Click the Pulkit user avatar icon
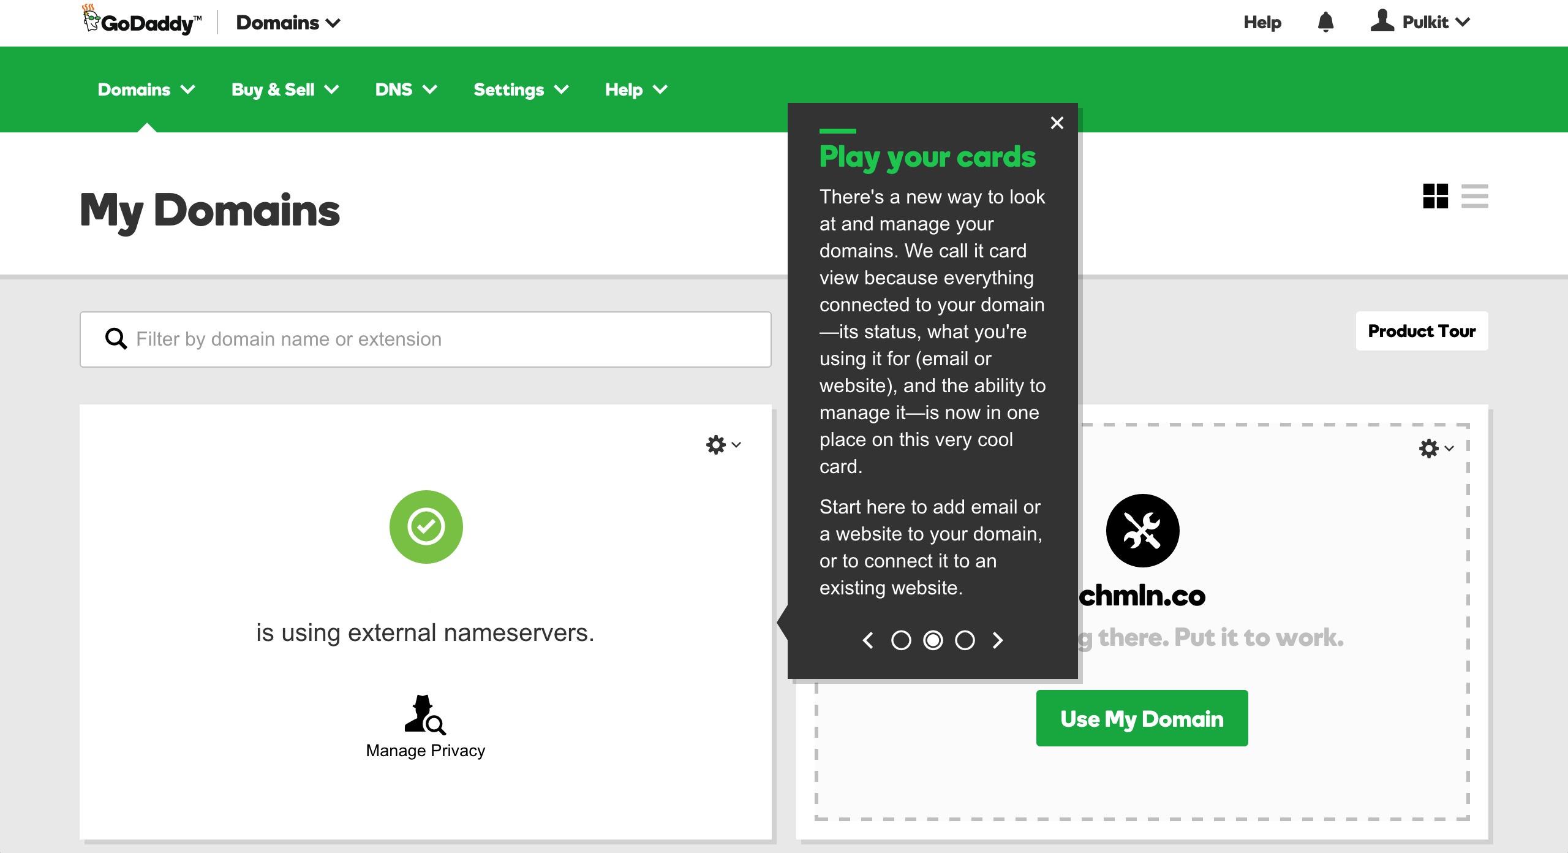This screenshot has height=853, width=1568. (1382, 21)
